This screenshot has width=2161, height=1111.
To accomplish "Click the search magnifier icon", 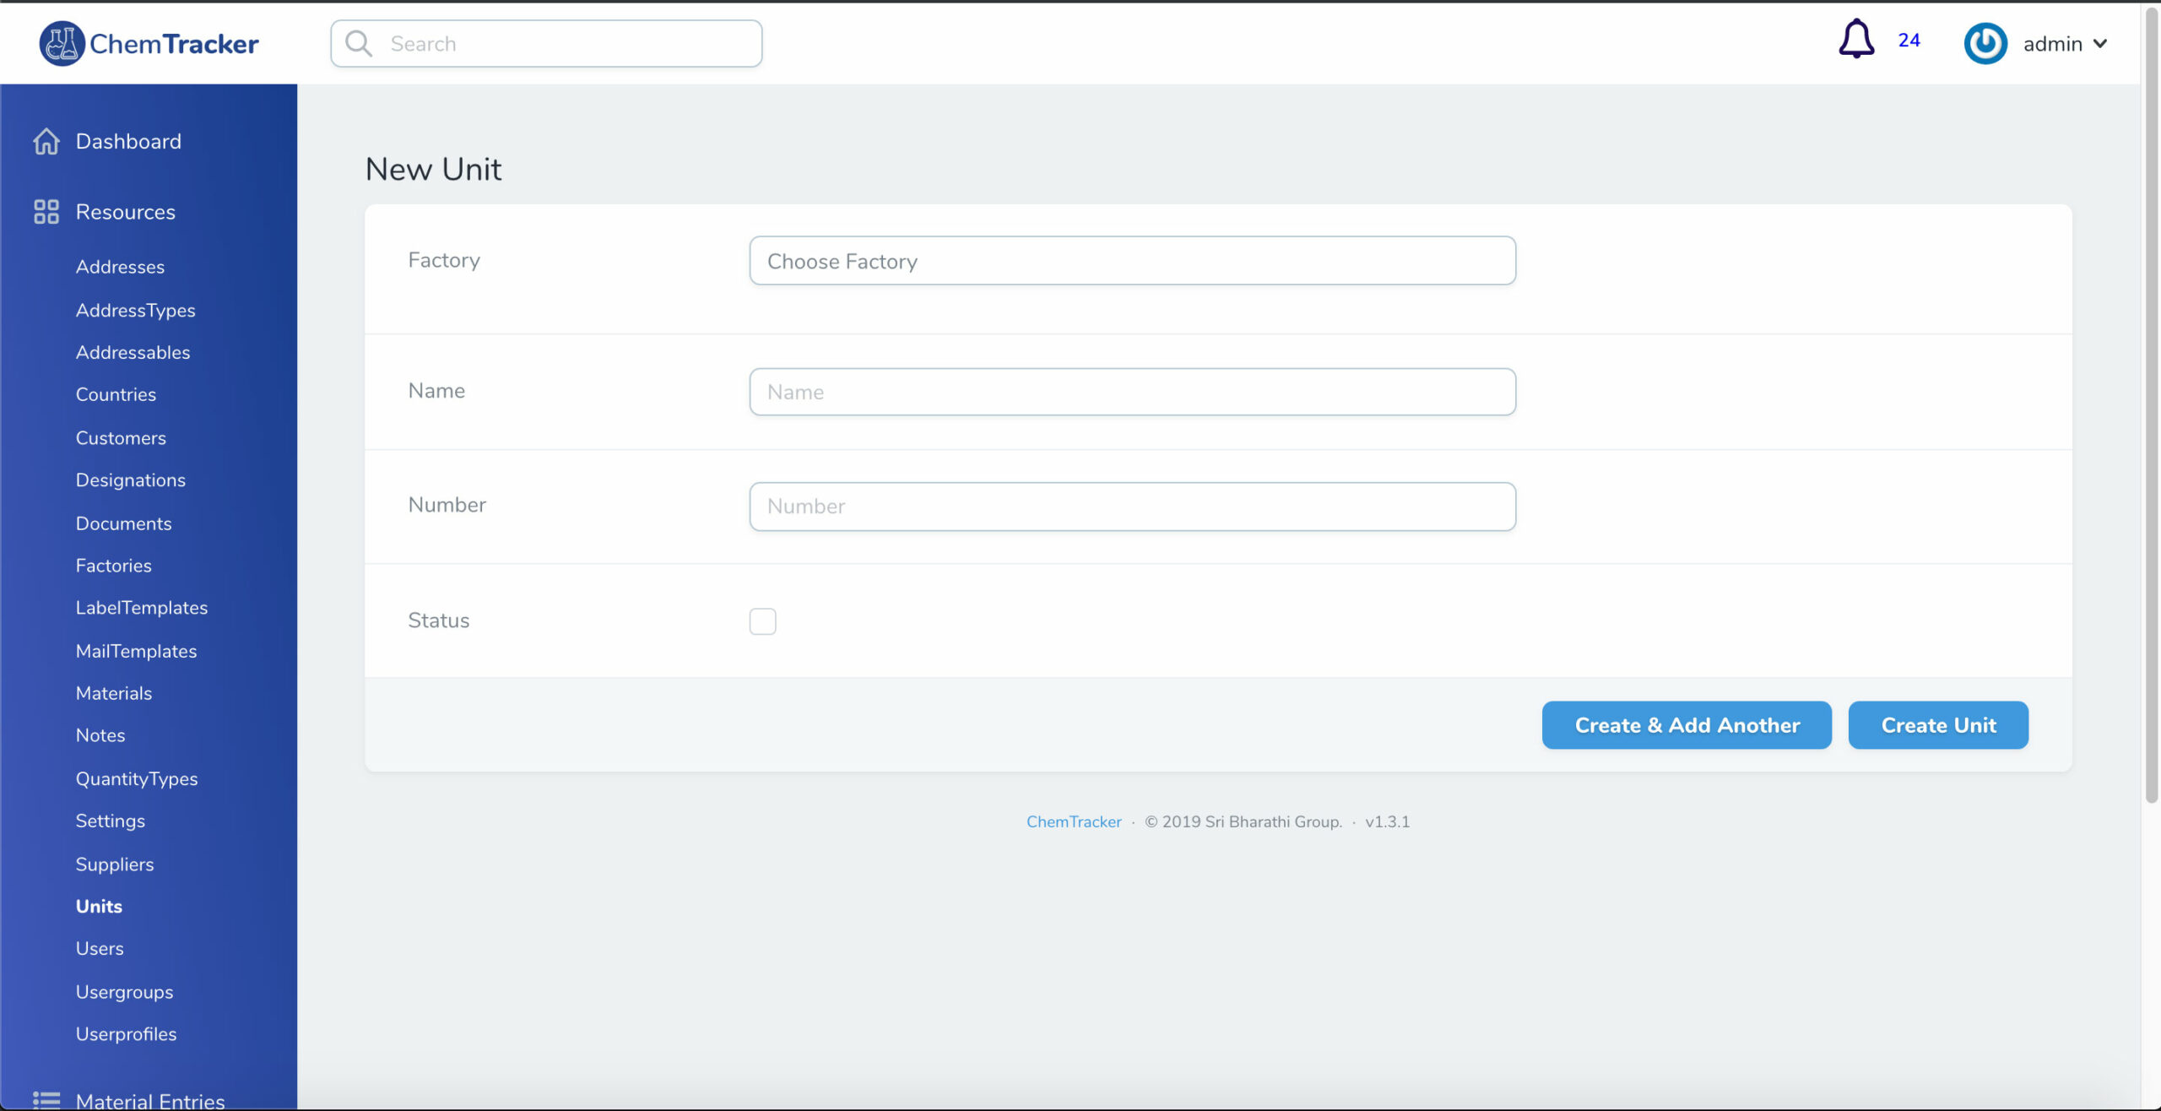I will [359, 44].
